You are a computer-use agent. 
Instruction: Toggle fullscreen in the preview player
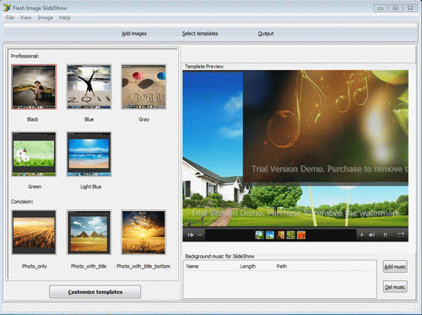pos(401,235)
